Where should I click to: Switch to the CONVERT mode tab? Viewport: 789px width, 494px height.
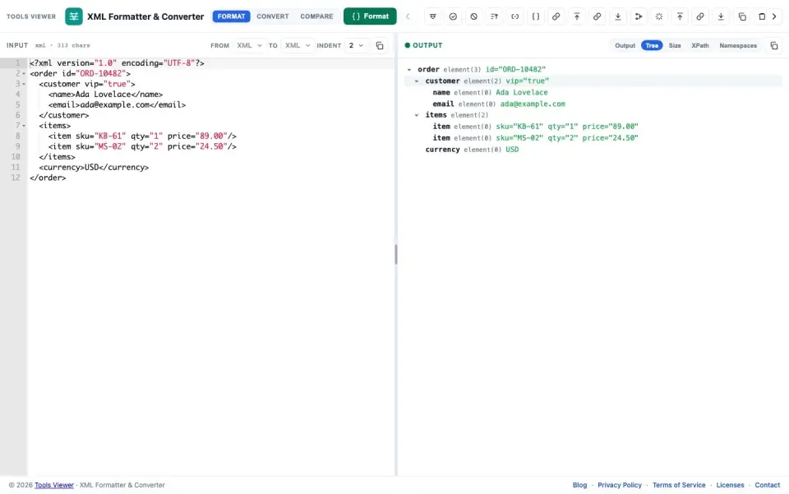point(273,16)
